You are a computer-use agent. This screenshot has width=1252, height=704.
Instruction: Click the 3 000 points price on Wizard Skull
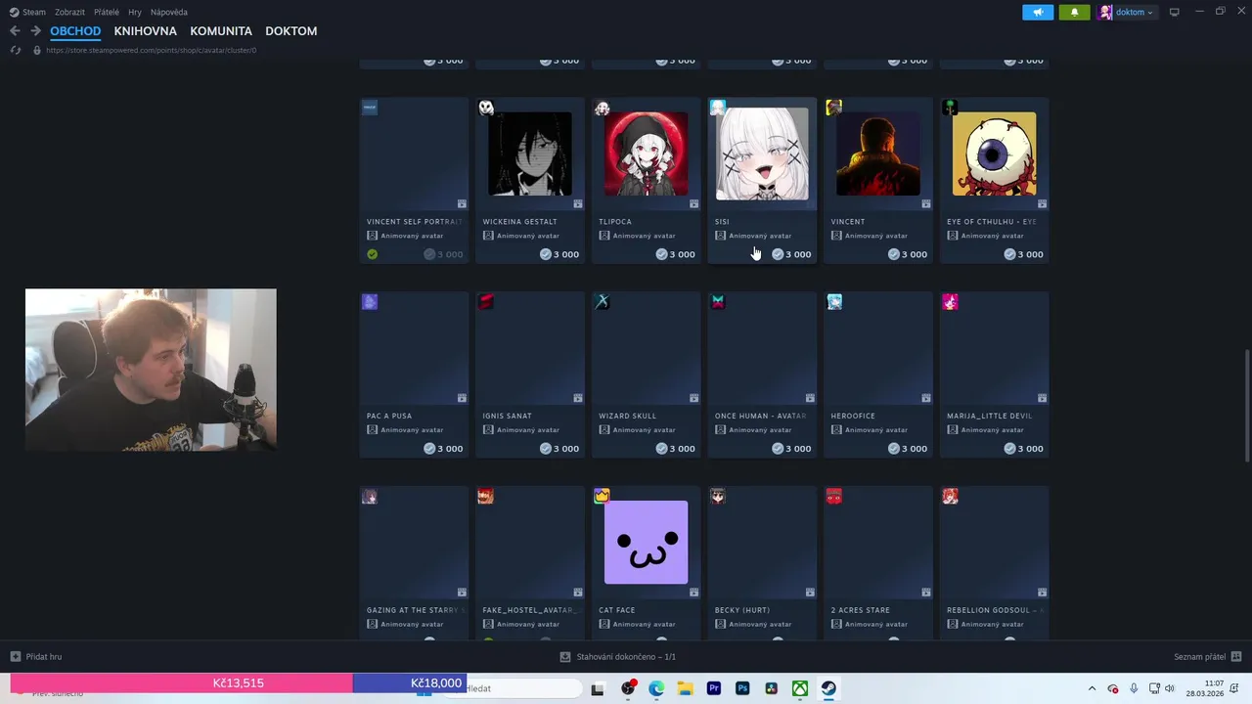click(675, 449)
